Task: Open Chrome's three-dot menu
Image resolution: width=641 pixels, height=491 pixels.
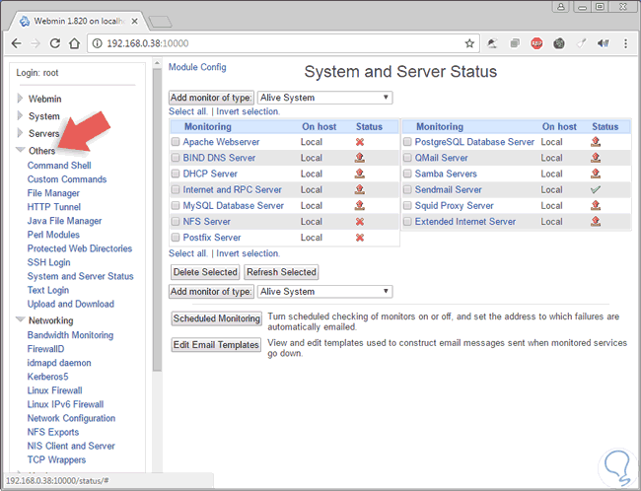Action: click(x=625, y=43)
